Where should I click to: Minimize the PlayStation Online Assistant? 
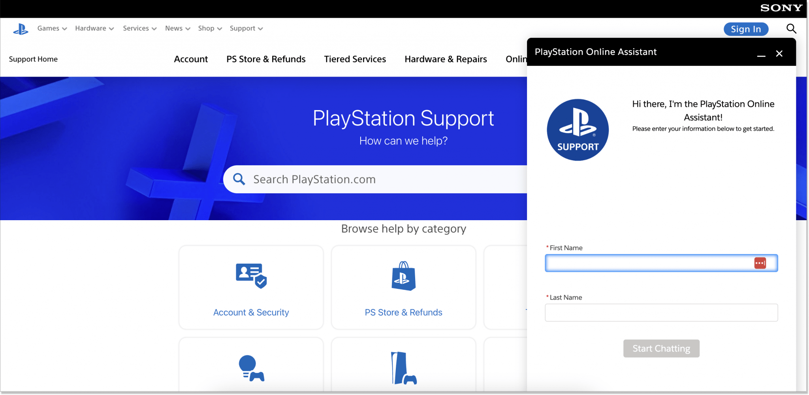(x=760, y=55)
